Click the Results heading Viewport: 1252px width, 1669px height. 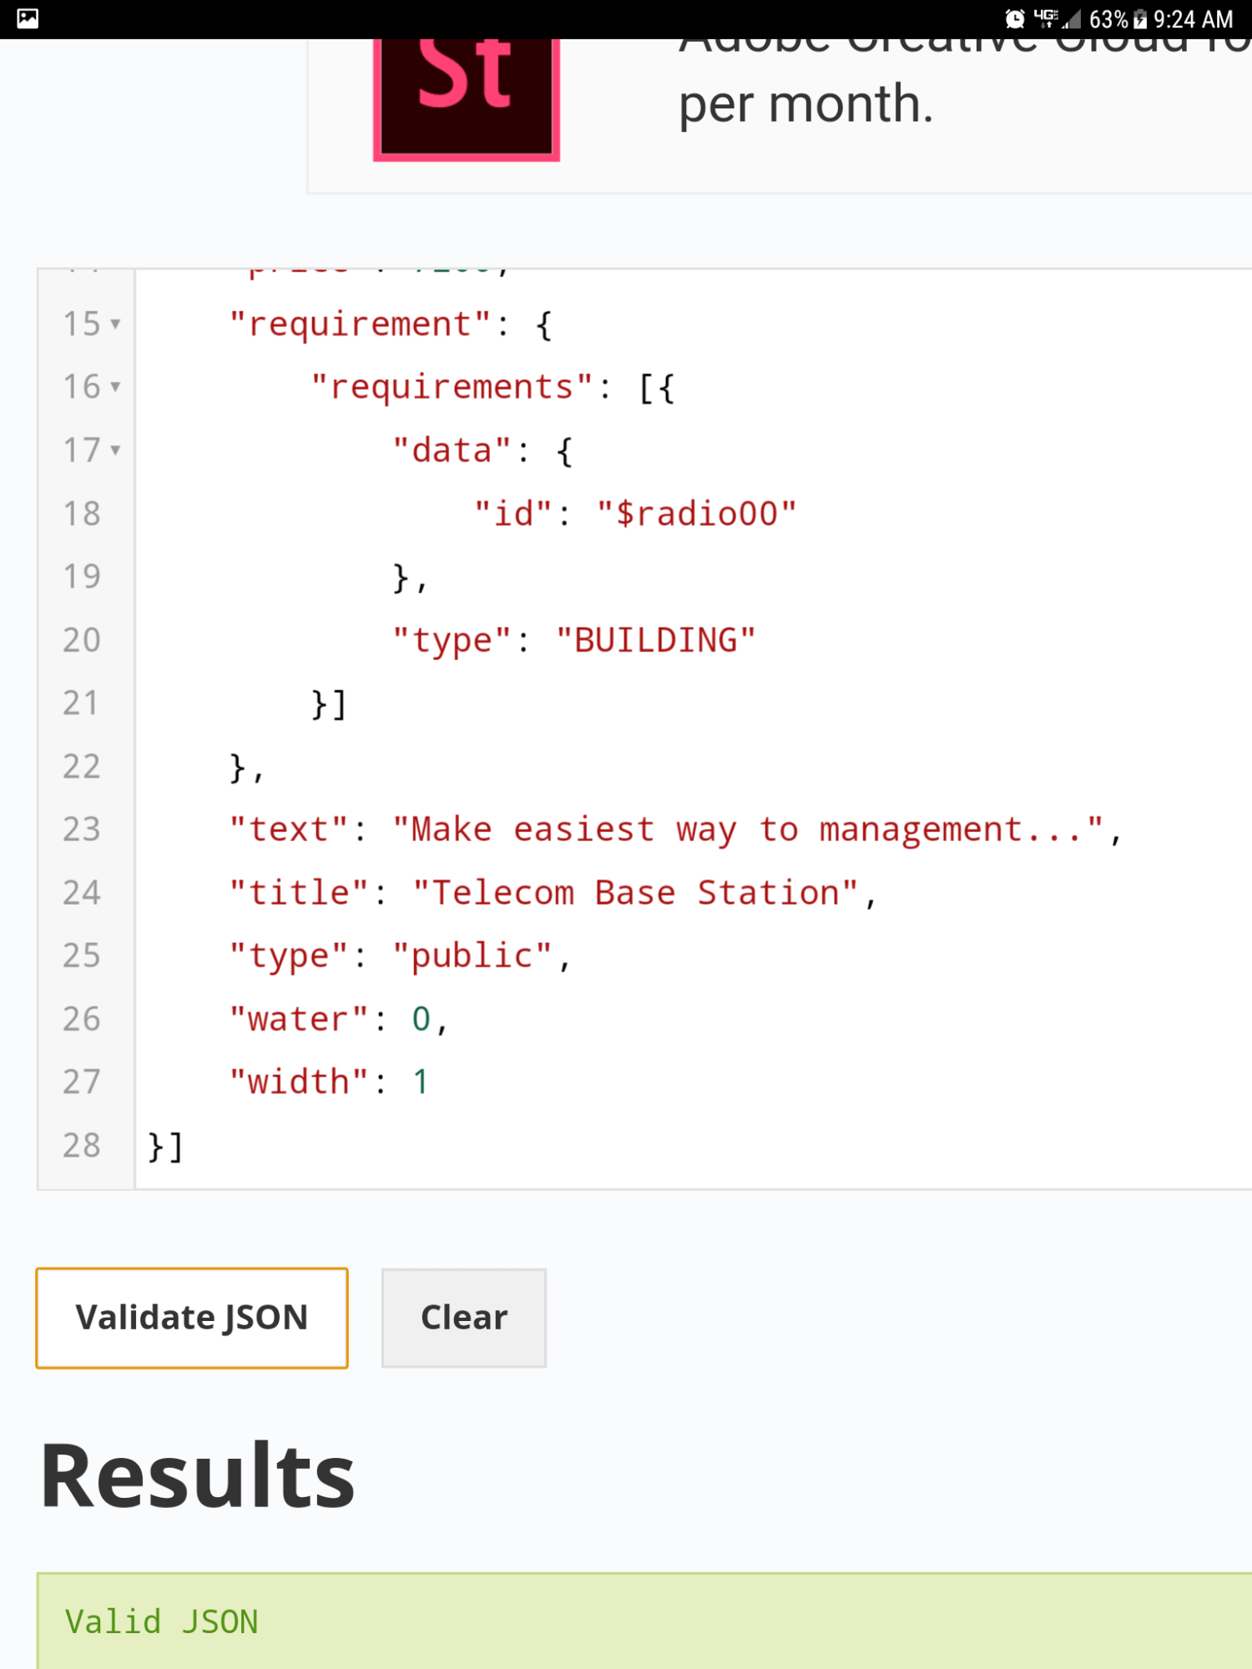pyautogui.click(x=198, y=1475)
